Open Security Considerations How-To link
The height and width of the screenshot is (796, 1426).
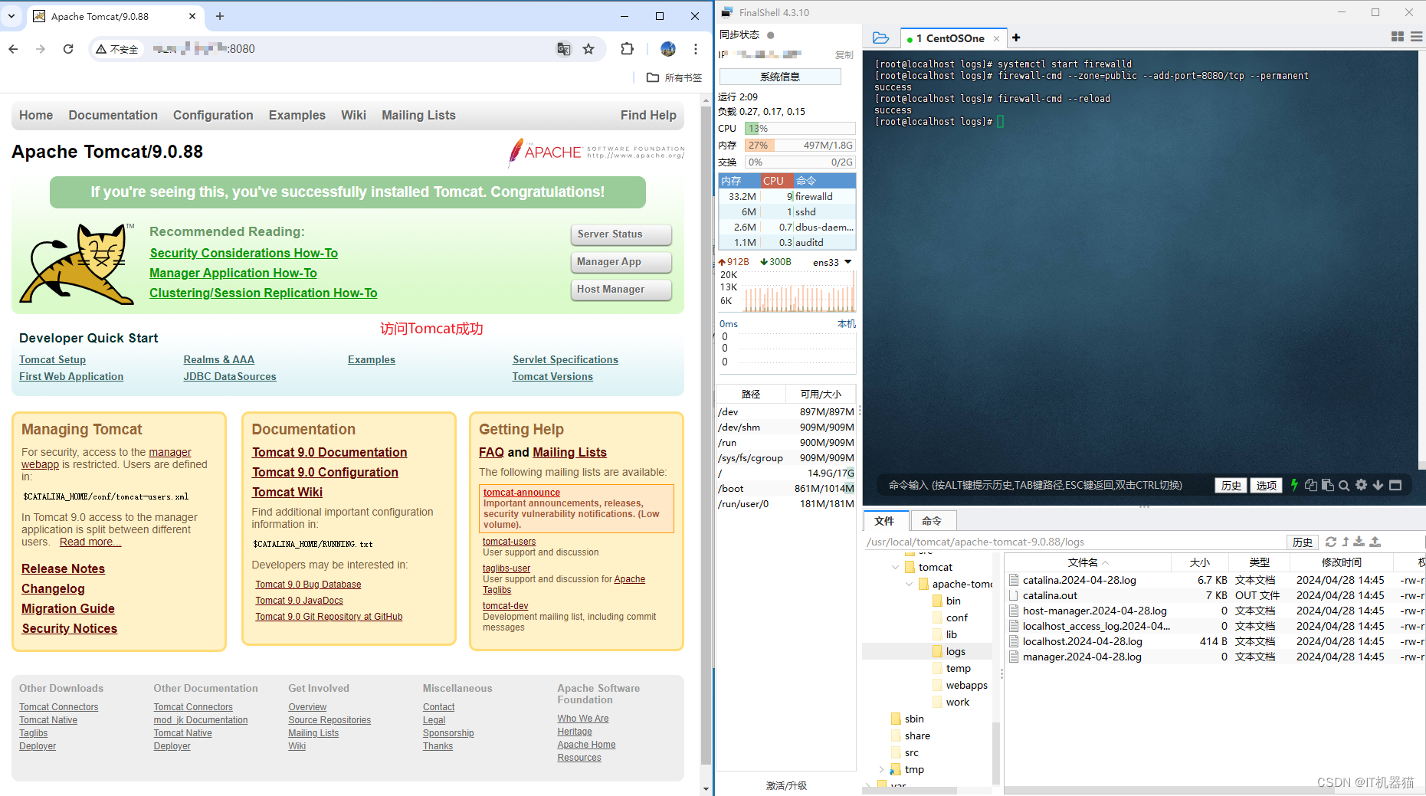pyautogui.click(x=244, y=253)
